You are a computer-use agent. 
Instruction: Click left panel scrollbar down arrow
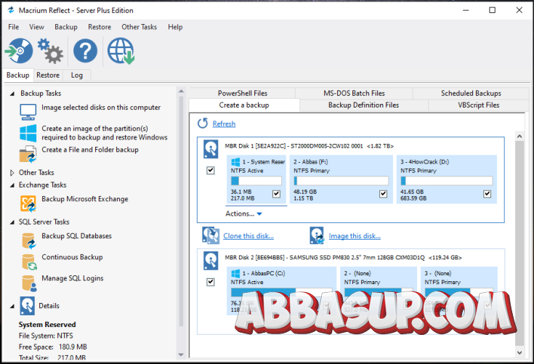181,355
